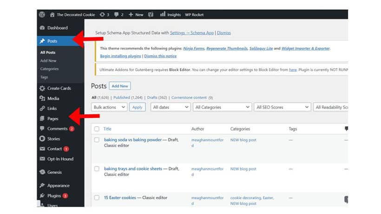
Task: Click the Add New button beside Posts heading
Action: [x=120, y=86]
